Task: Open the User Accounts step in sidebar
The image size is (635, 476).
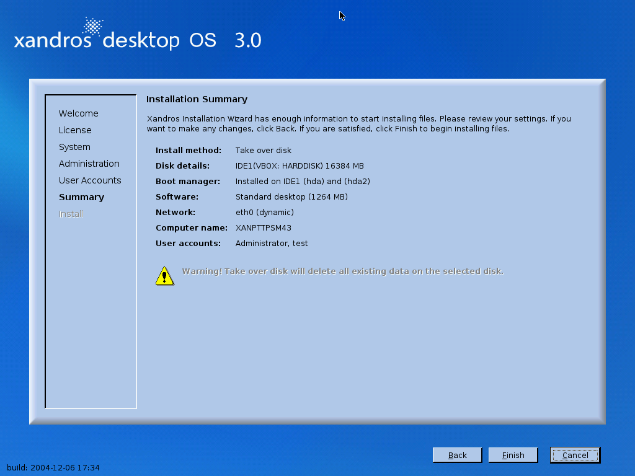Action: [90, 180]
